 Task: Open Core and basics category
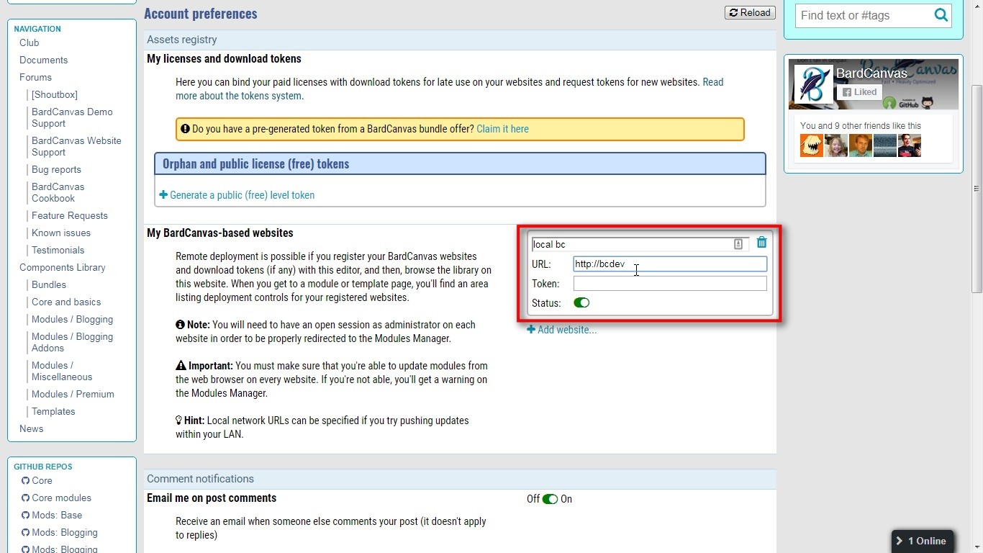pyautogui.click(x=66, y=302)
